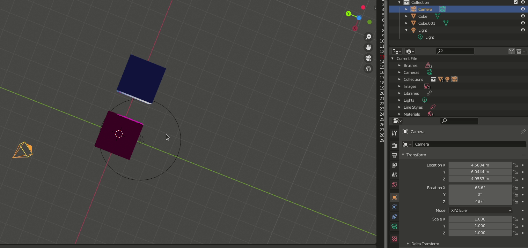
Task: Select the Light data child item
Action: coord(430,37)
